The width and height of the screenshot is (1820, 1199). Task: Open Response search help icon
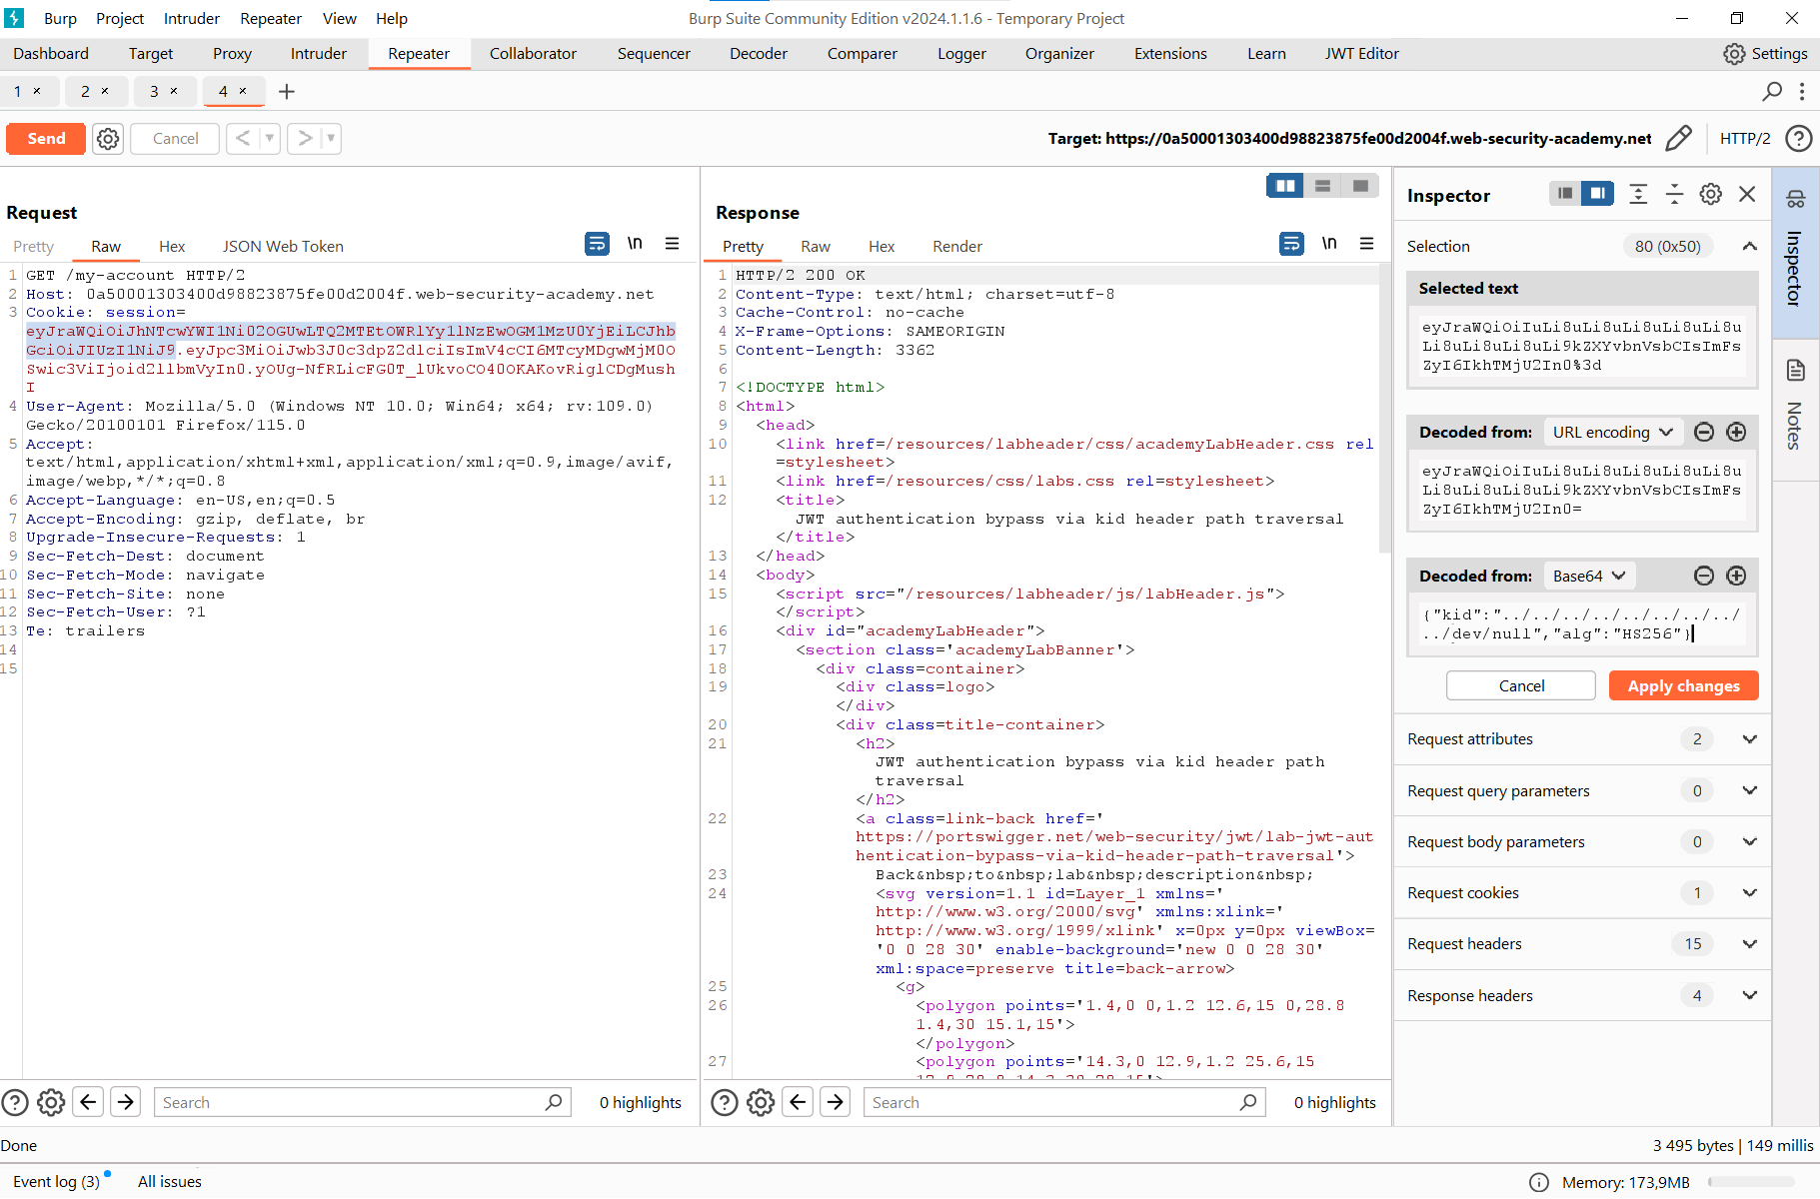pyautogui.click(x=725, y=1102)
